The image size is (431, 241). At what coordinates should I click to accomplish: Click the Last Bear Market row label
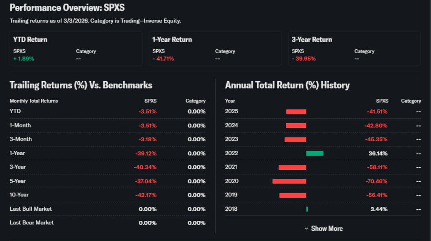click(32, 222)
